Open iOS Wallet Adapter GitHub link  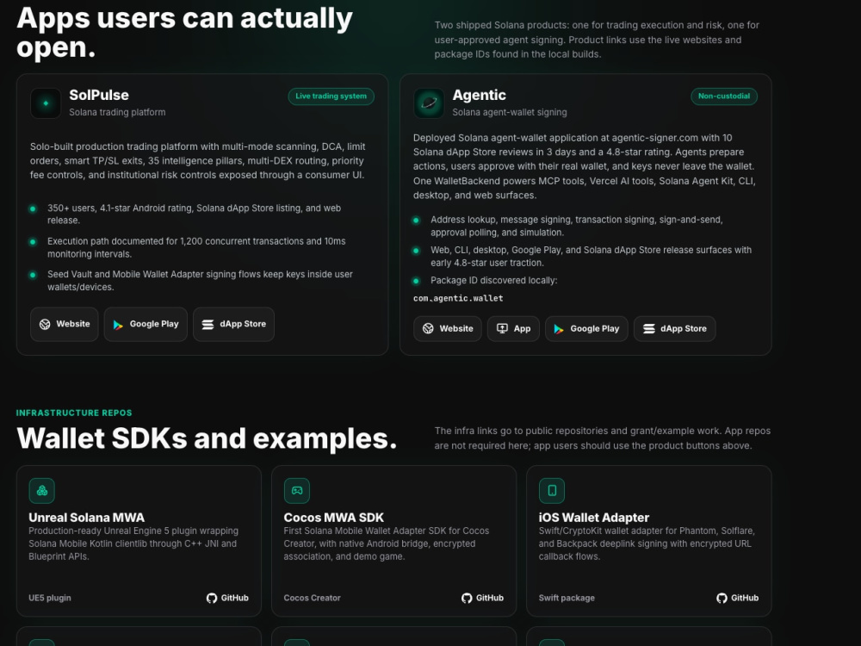tap(738, 598)
